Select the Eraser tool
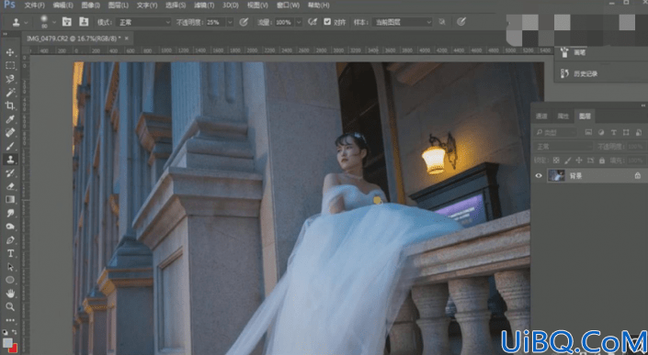The width and height of the screenshot is (648, 355). [x=10, y=186]
